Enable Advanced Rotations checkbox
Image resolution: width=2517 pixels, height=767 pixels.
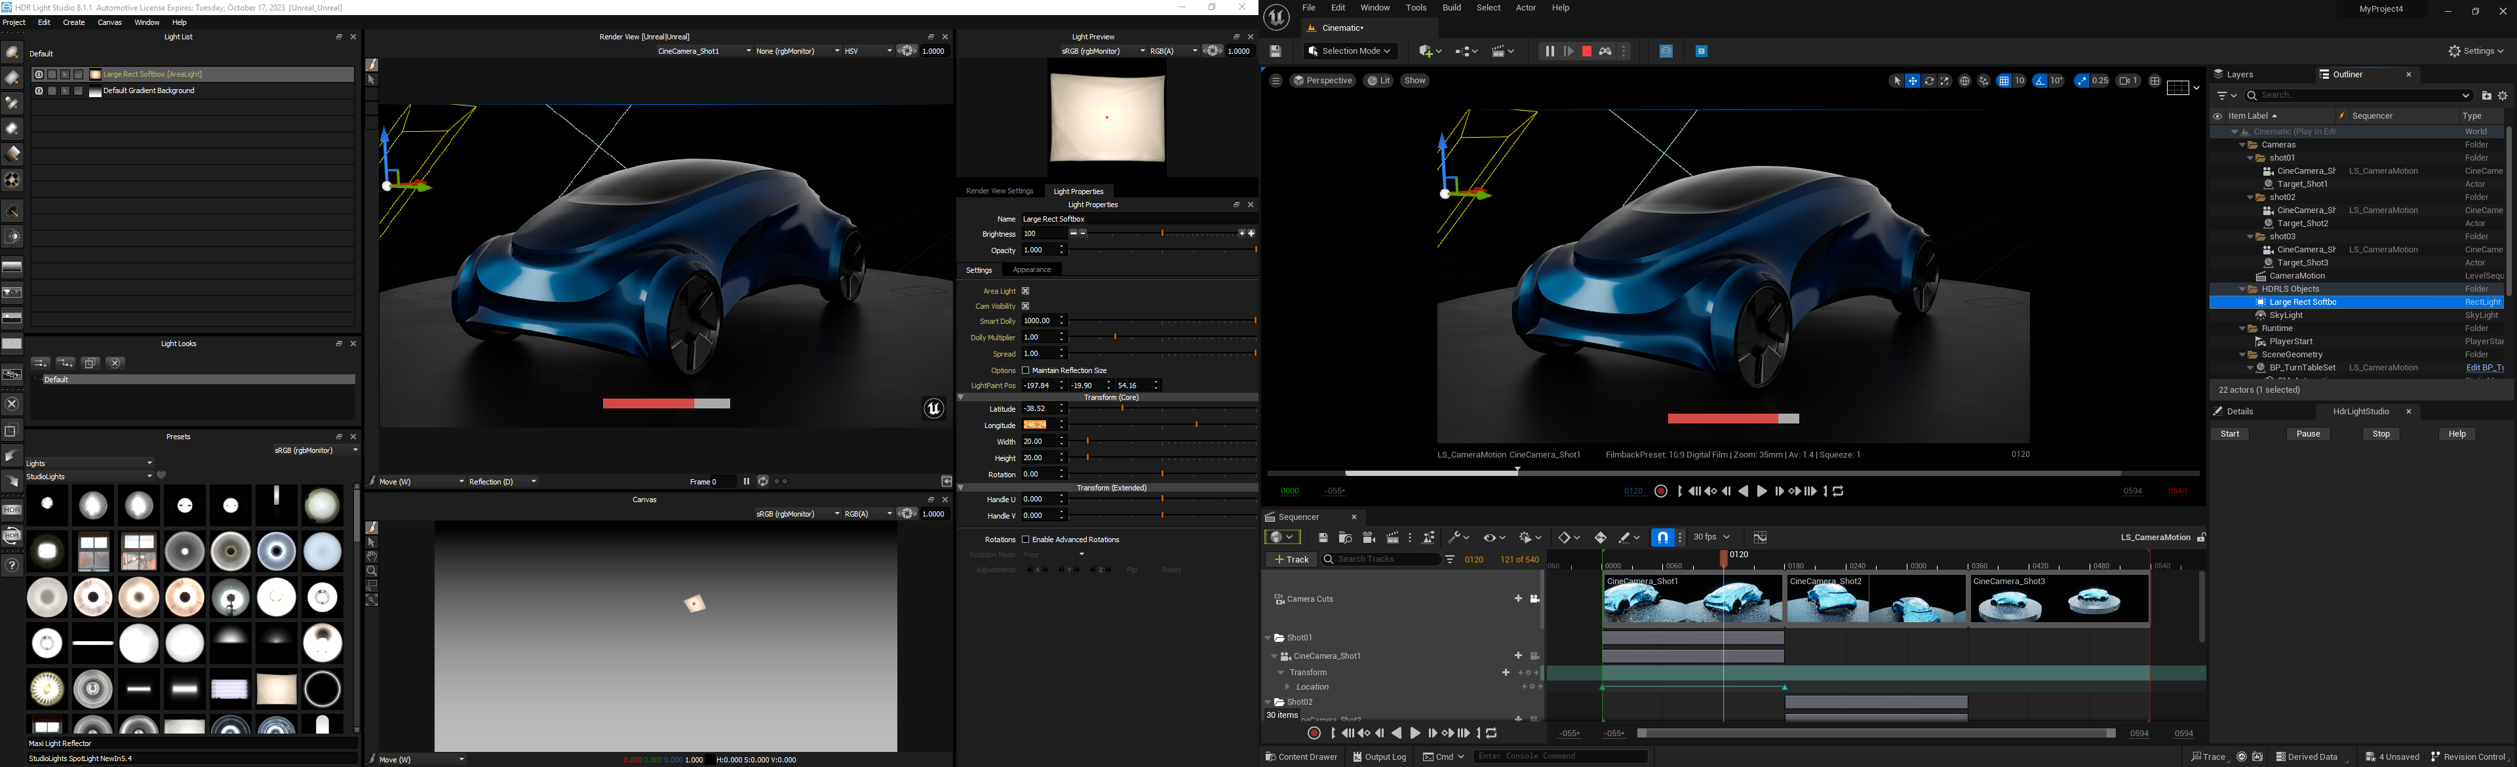[x=1026, y=540]
